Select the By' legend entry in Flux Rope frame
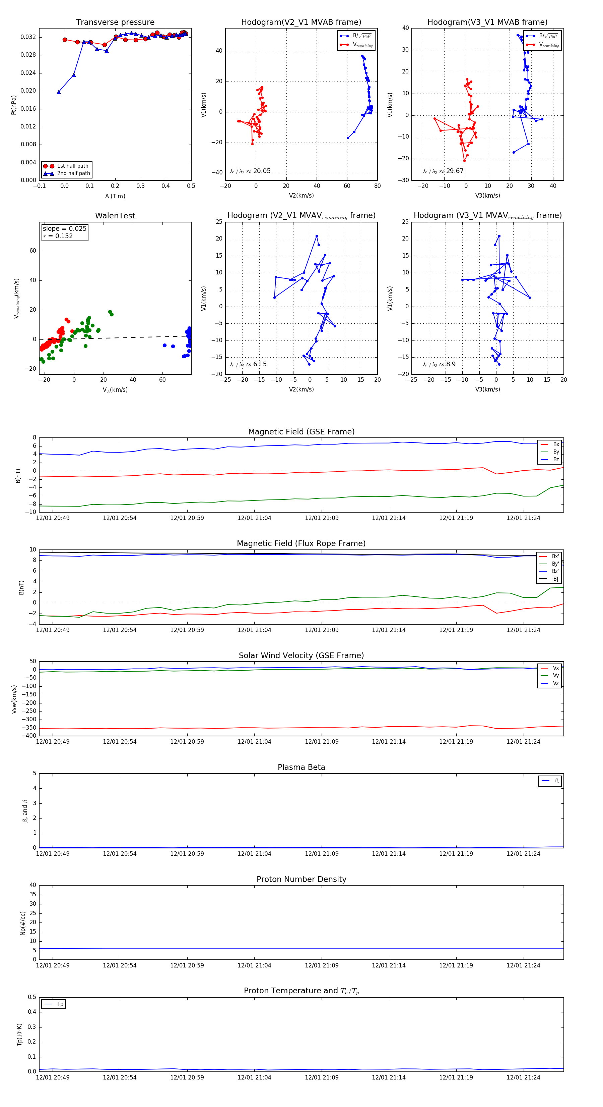 [549, 564]
